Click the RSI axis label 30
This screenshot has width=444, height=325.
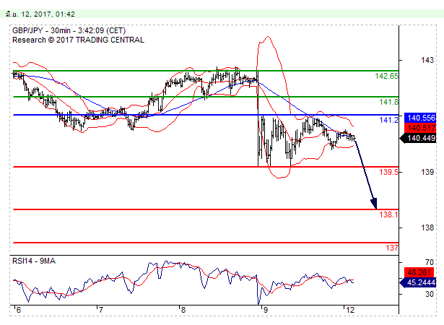[x=430, y=294]
